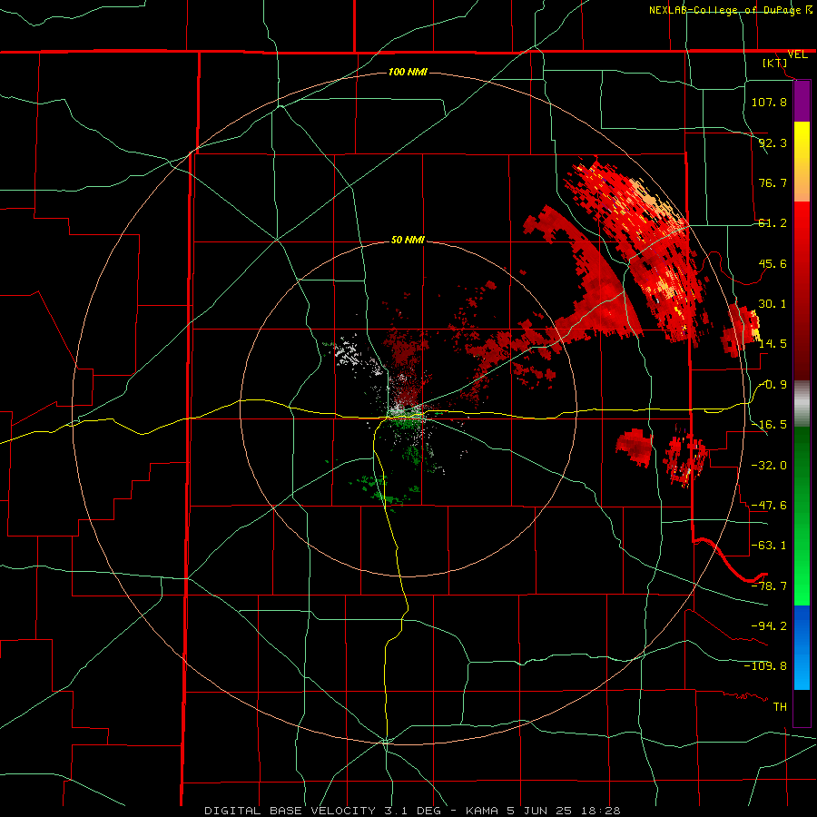Click the yellow-orange segment of color bar

coord(802,162)
